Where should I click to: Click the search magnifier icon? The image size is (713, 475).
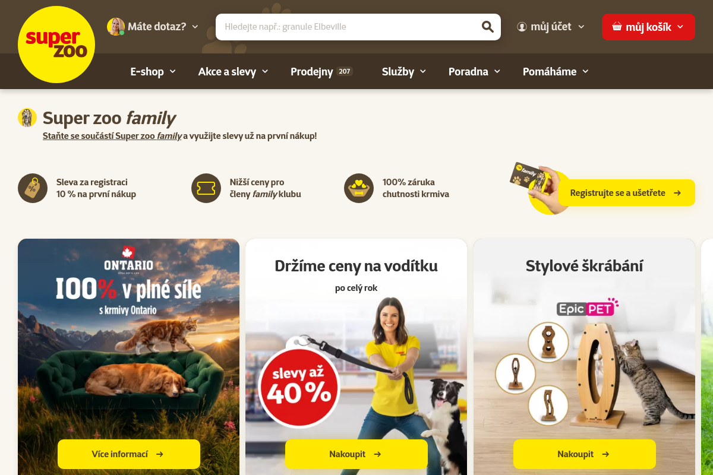click(487, 27)
